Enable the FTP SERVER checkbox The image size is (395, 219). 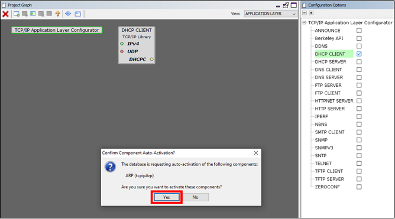pos(359,85)
